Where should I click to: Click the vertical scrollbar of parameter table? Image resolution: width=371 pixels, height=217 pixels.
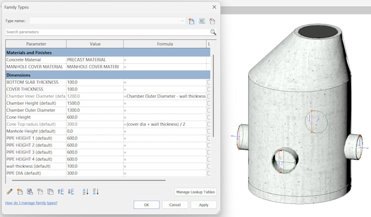pyautogui.click(x=213, y=96)
